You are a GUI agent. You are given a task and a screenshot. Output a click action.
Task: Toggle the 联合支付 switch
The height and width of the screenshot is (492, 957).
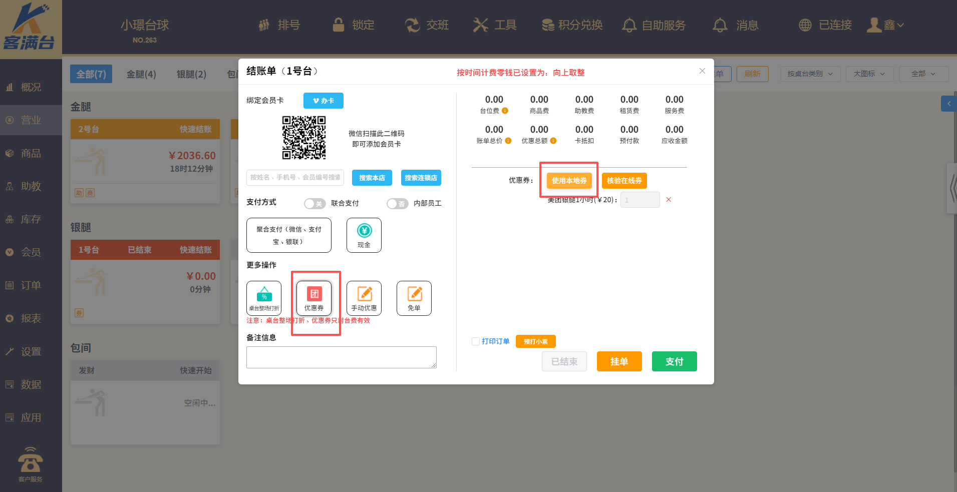point(314,204)
